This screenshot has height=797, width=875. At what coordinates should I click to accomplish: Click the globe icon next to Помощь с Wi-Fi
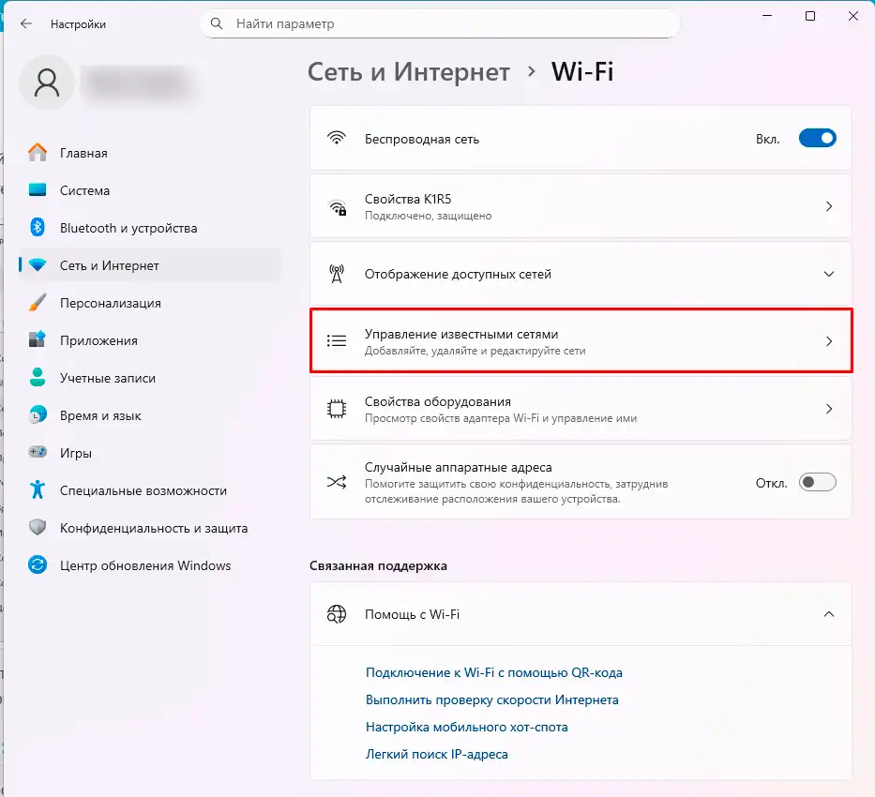coord(337,614)
